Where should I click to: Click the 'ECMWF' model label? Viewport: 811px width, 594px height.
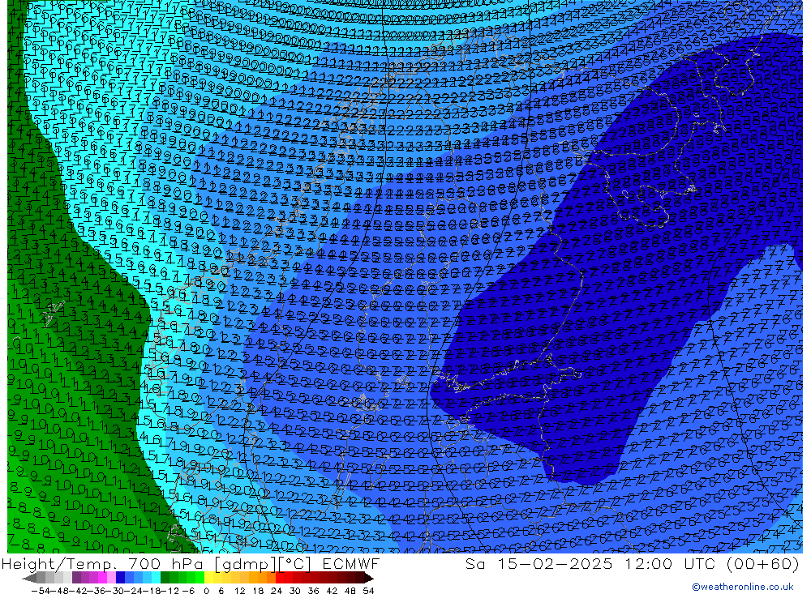point(350,563)
